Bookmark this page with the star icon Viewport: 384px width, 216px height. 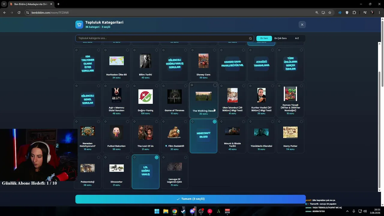(330, 13)
